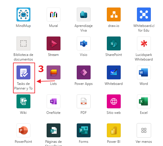
Task: Select the Mural app tile
Action: coord(54,14)
